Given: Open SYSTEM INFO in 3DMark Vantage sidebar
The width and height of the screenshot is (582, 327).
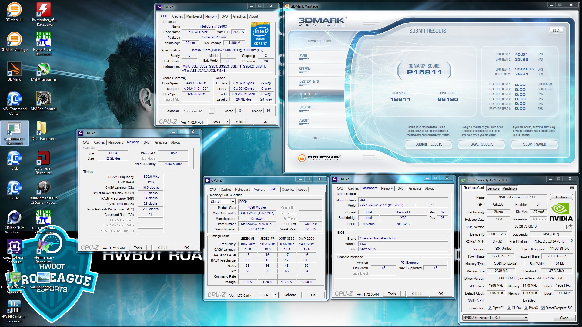Looking at the screenshot, I should [x=309, y=82].
